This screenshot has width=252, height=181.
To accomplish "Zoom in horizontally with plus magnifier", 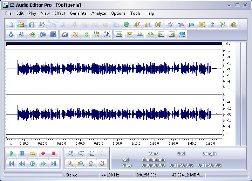I will click(x=70, y=153).
